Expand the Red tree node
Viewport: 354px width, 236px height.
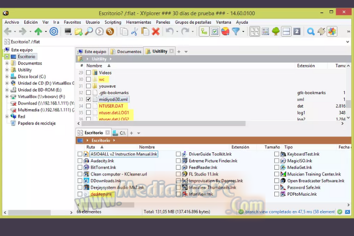pyautogui.click(x=7, y=117)
